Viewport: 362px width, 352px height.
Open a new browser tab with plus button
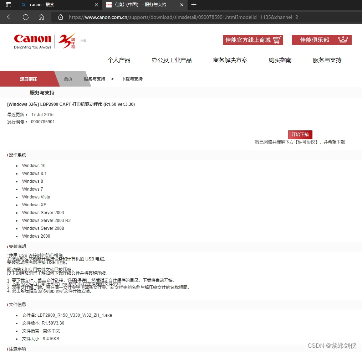pyautogui.click(x=194, y=5)
